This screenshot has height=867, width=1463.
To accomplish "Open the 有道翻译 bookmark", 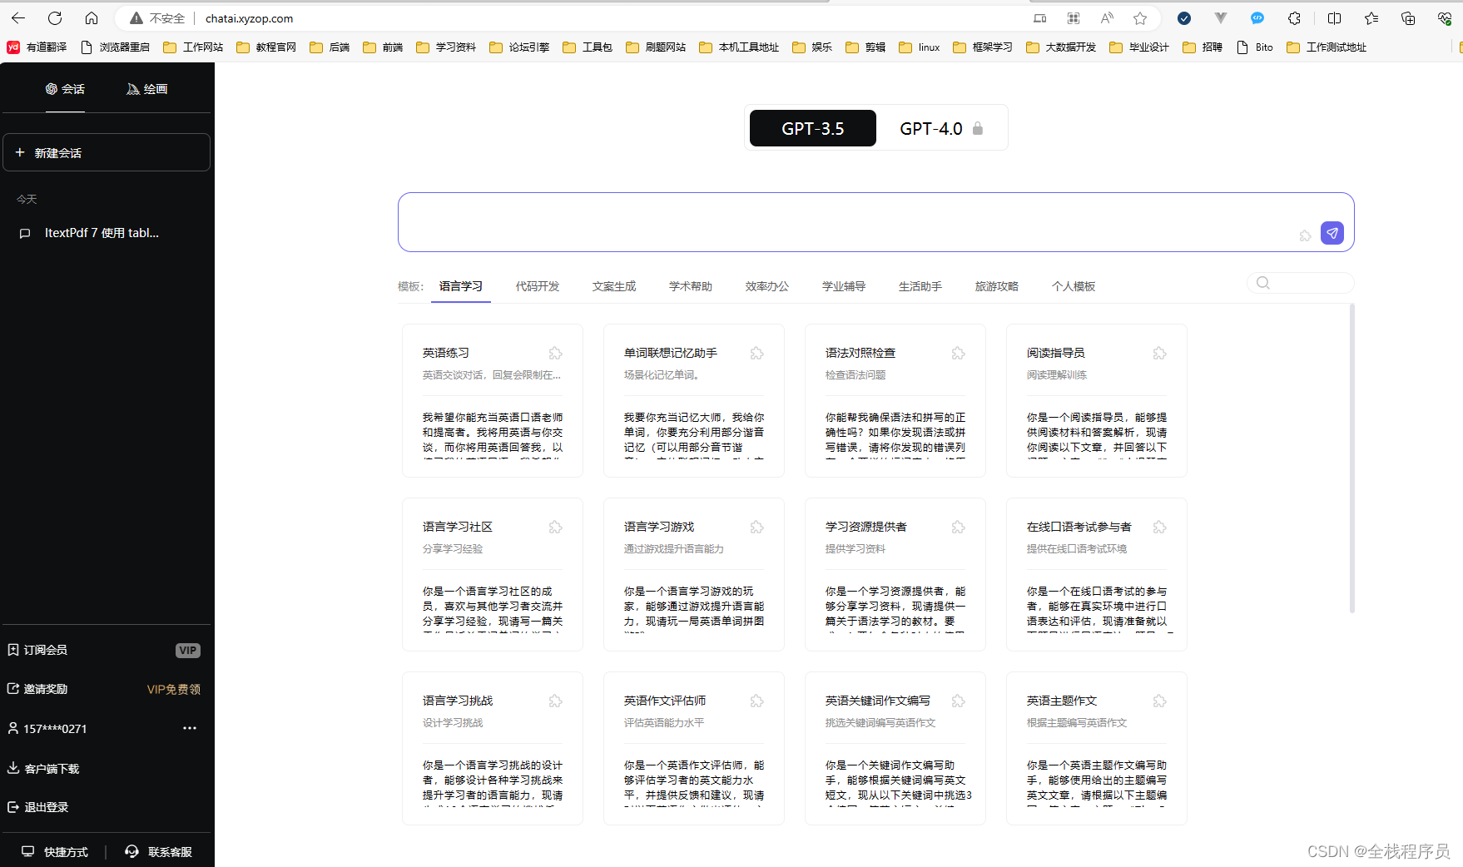I will (x=37, y=47).
